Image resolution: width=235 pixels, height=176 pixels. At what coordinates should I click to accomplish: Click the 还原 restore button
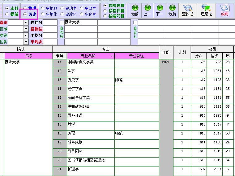(206, 10)
